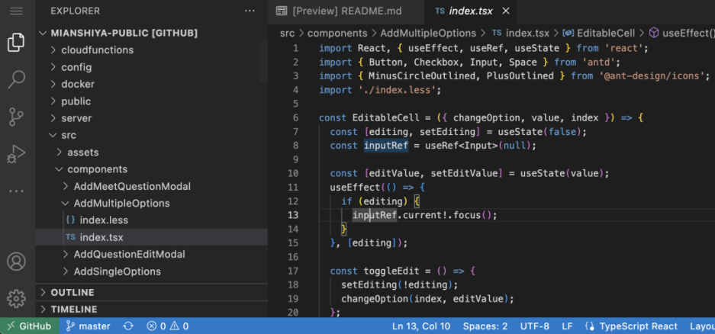Open the Explorer view in activity bar
This screenshot has width=715, height=334.
(x=17, y=43)
